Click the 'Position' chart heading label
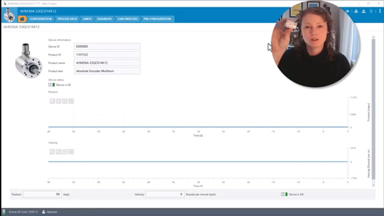The width and height of the screenshot is (384, 216). tap(53, 92)
